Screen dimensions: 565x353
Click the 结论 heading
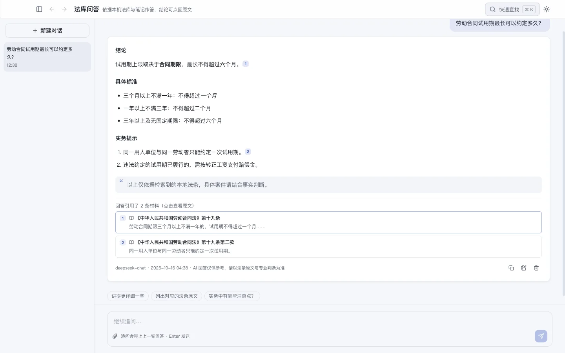click(121, 50)
